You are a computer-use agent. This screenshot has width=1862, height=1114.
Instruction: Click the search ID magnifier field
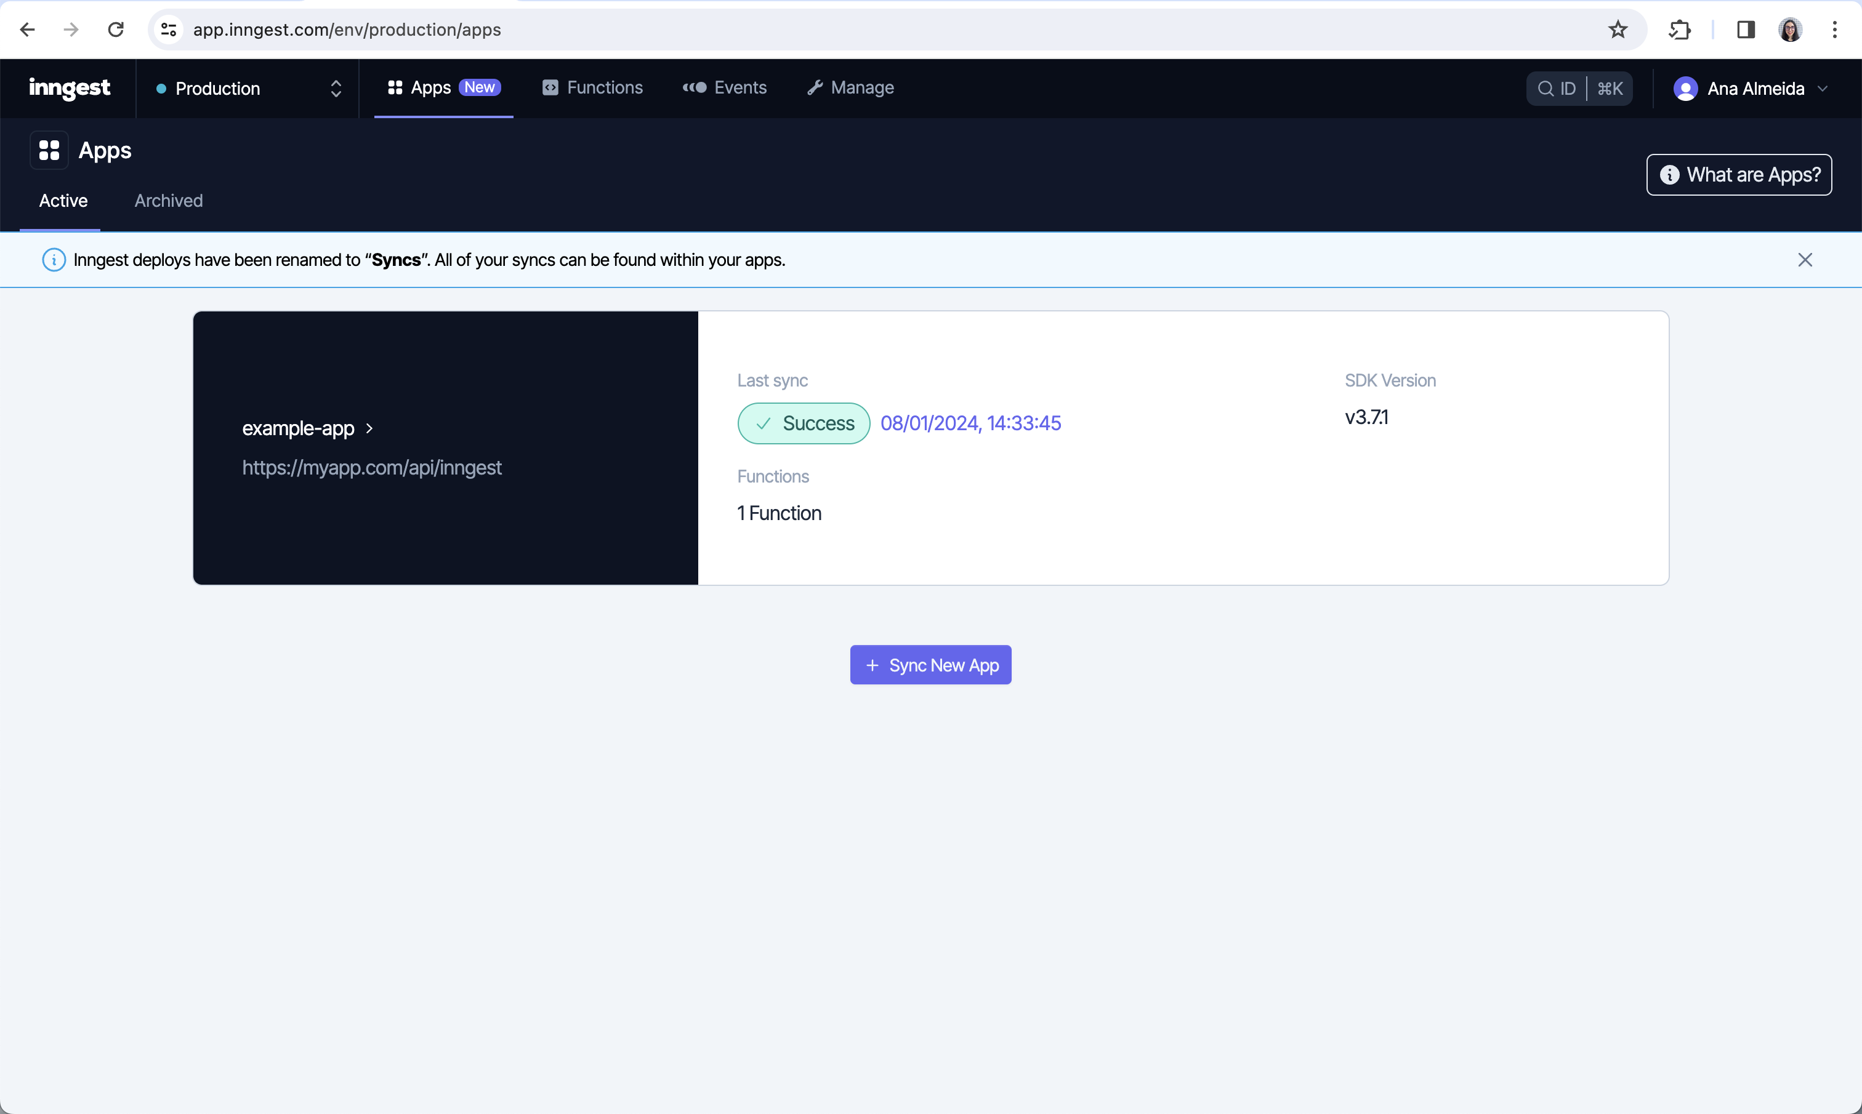click(x=1557, y=89)
